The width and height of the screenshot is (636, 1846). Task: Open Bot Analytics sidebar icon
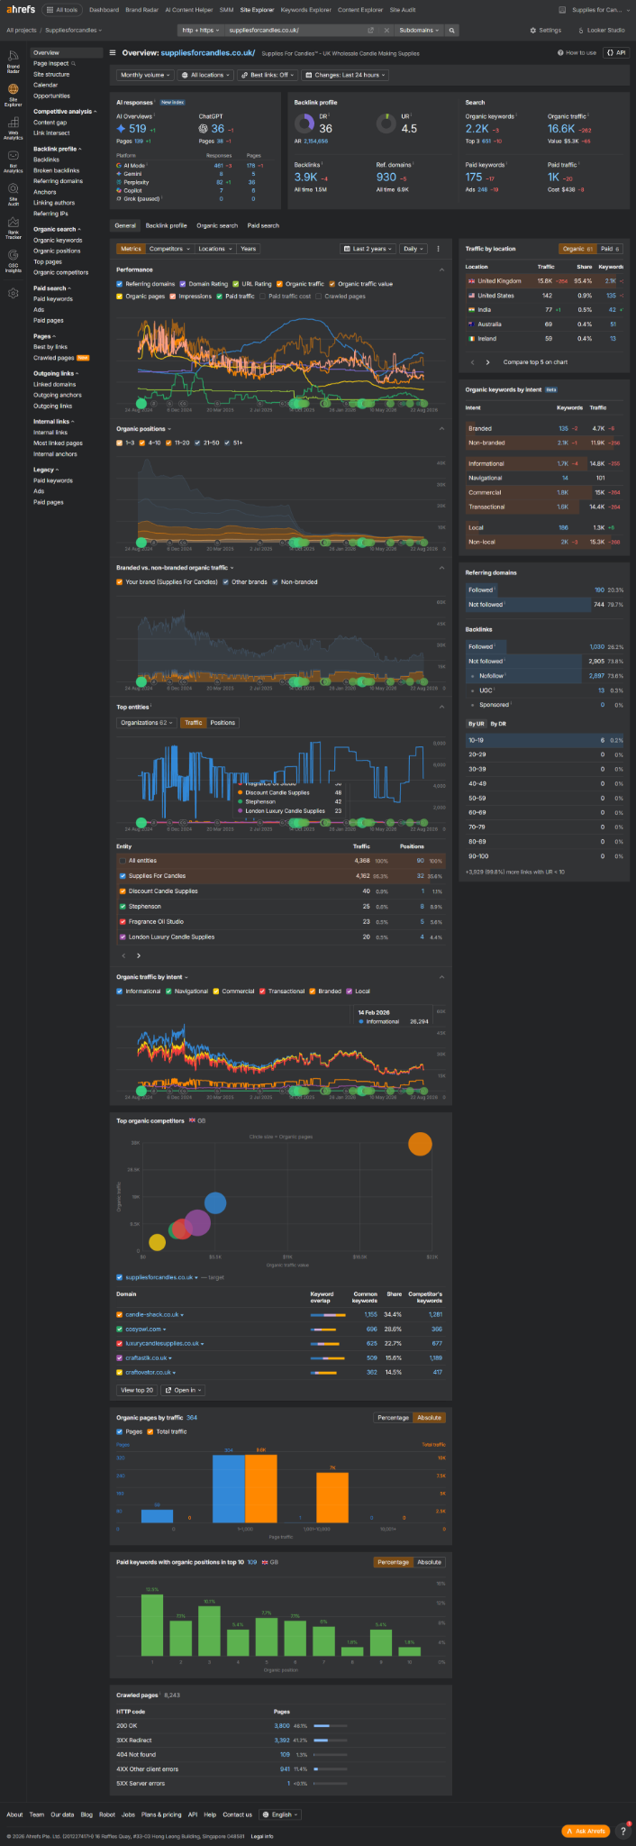(x=13, y=160)
